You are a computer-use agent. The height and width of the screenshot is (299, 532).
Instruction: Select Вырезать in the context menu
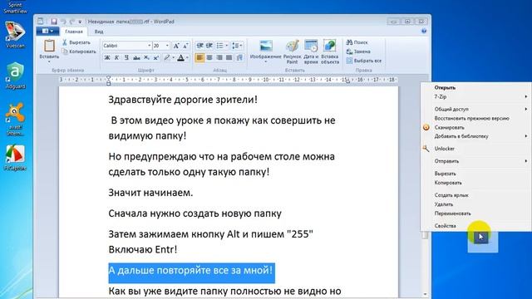coord(476,174)
